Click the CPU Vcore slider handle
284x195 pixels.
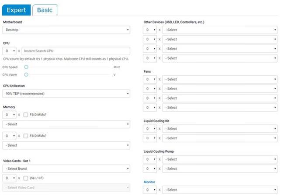pos(26,75)
